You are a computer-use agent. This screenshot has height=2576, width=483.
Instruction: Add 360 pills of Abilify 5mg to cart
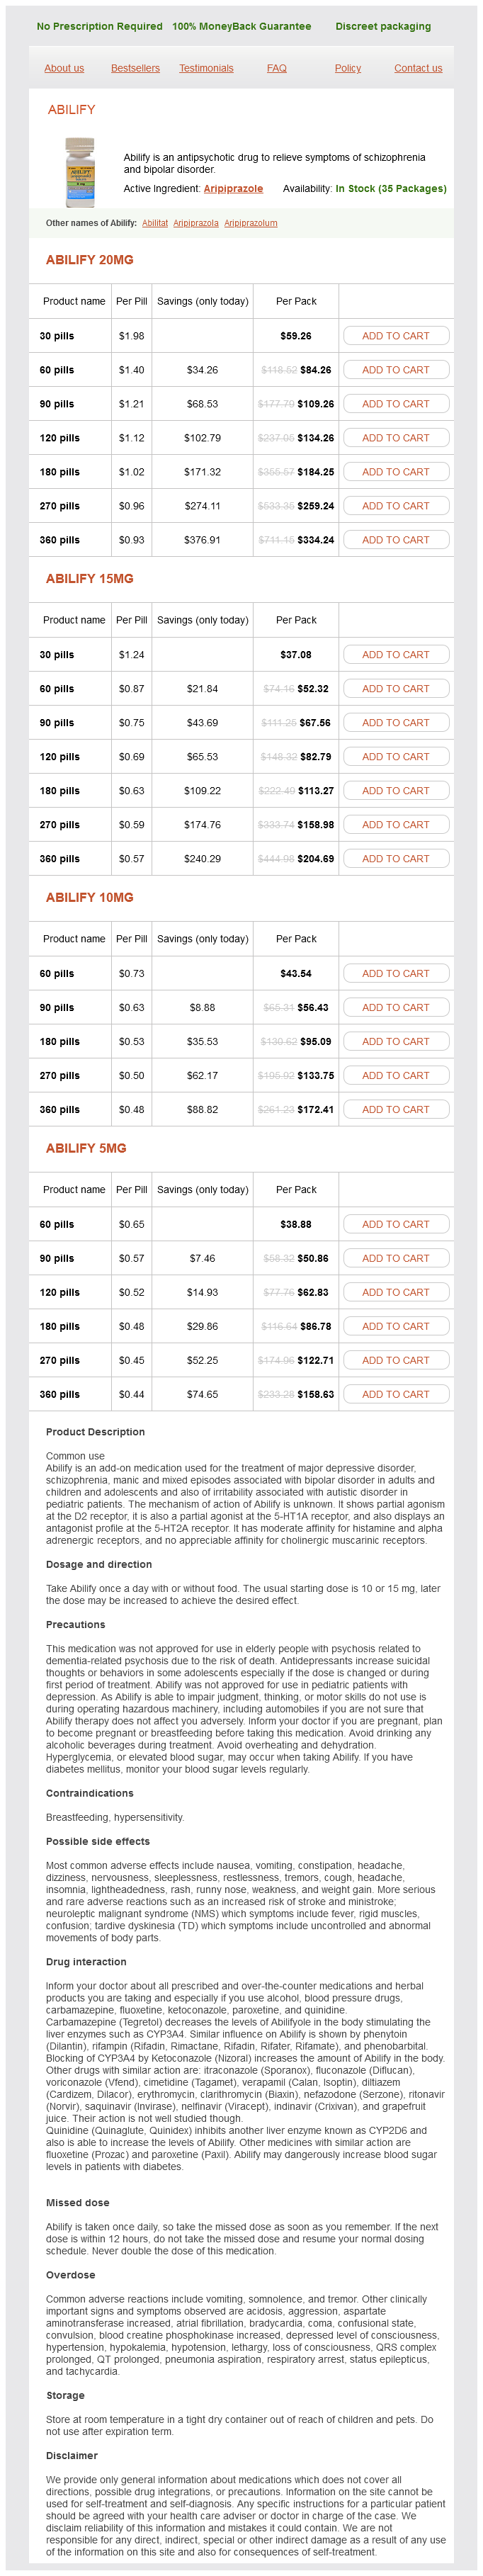395,1394
